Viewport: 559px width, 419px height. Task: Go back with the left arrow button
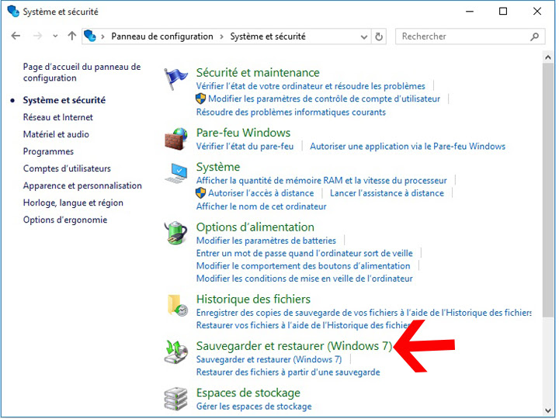tap(16, 36)
